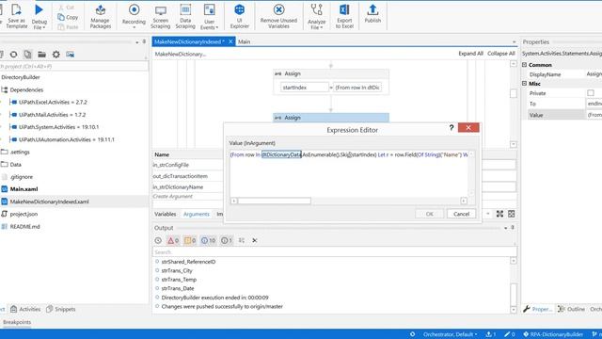Viewport: 602px width, 339px height.
Task: Close the MakeNewDictionaryIndexed tab
Action: (230, 41)
